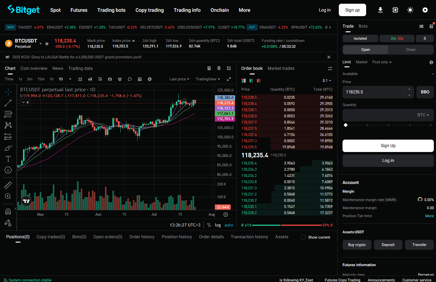Open Futures menu in top navigation
Screen dimensions: 436x282
pos(79,10)
